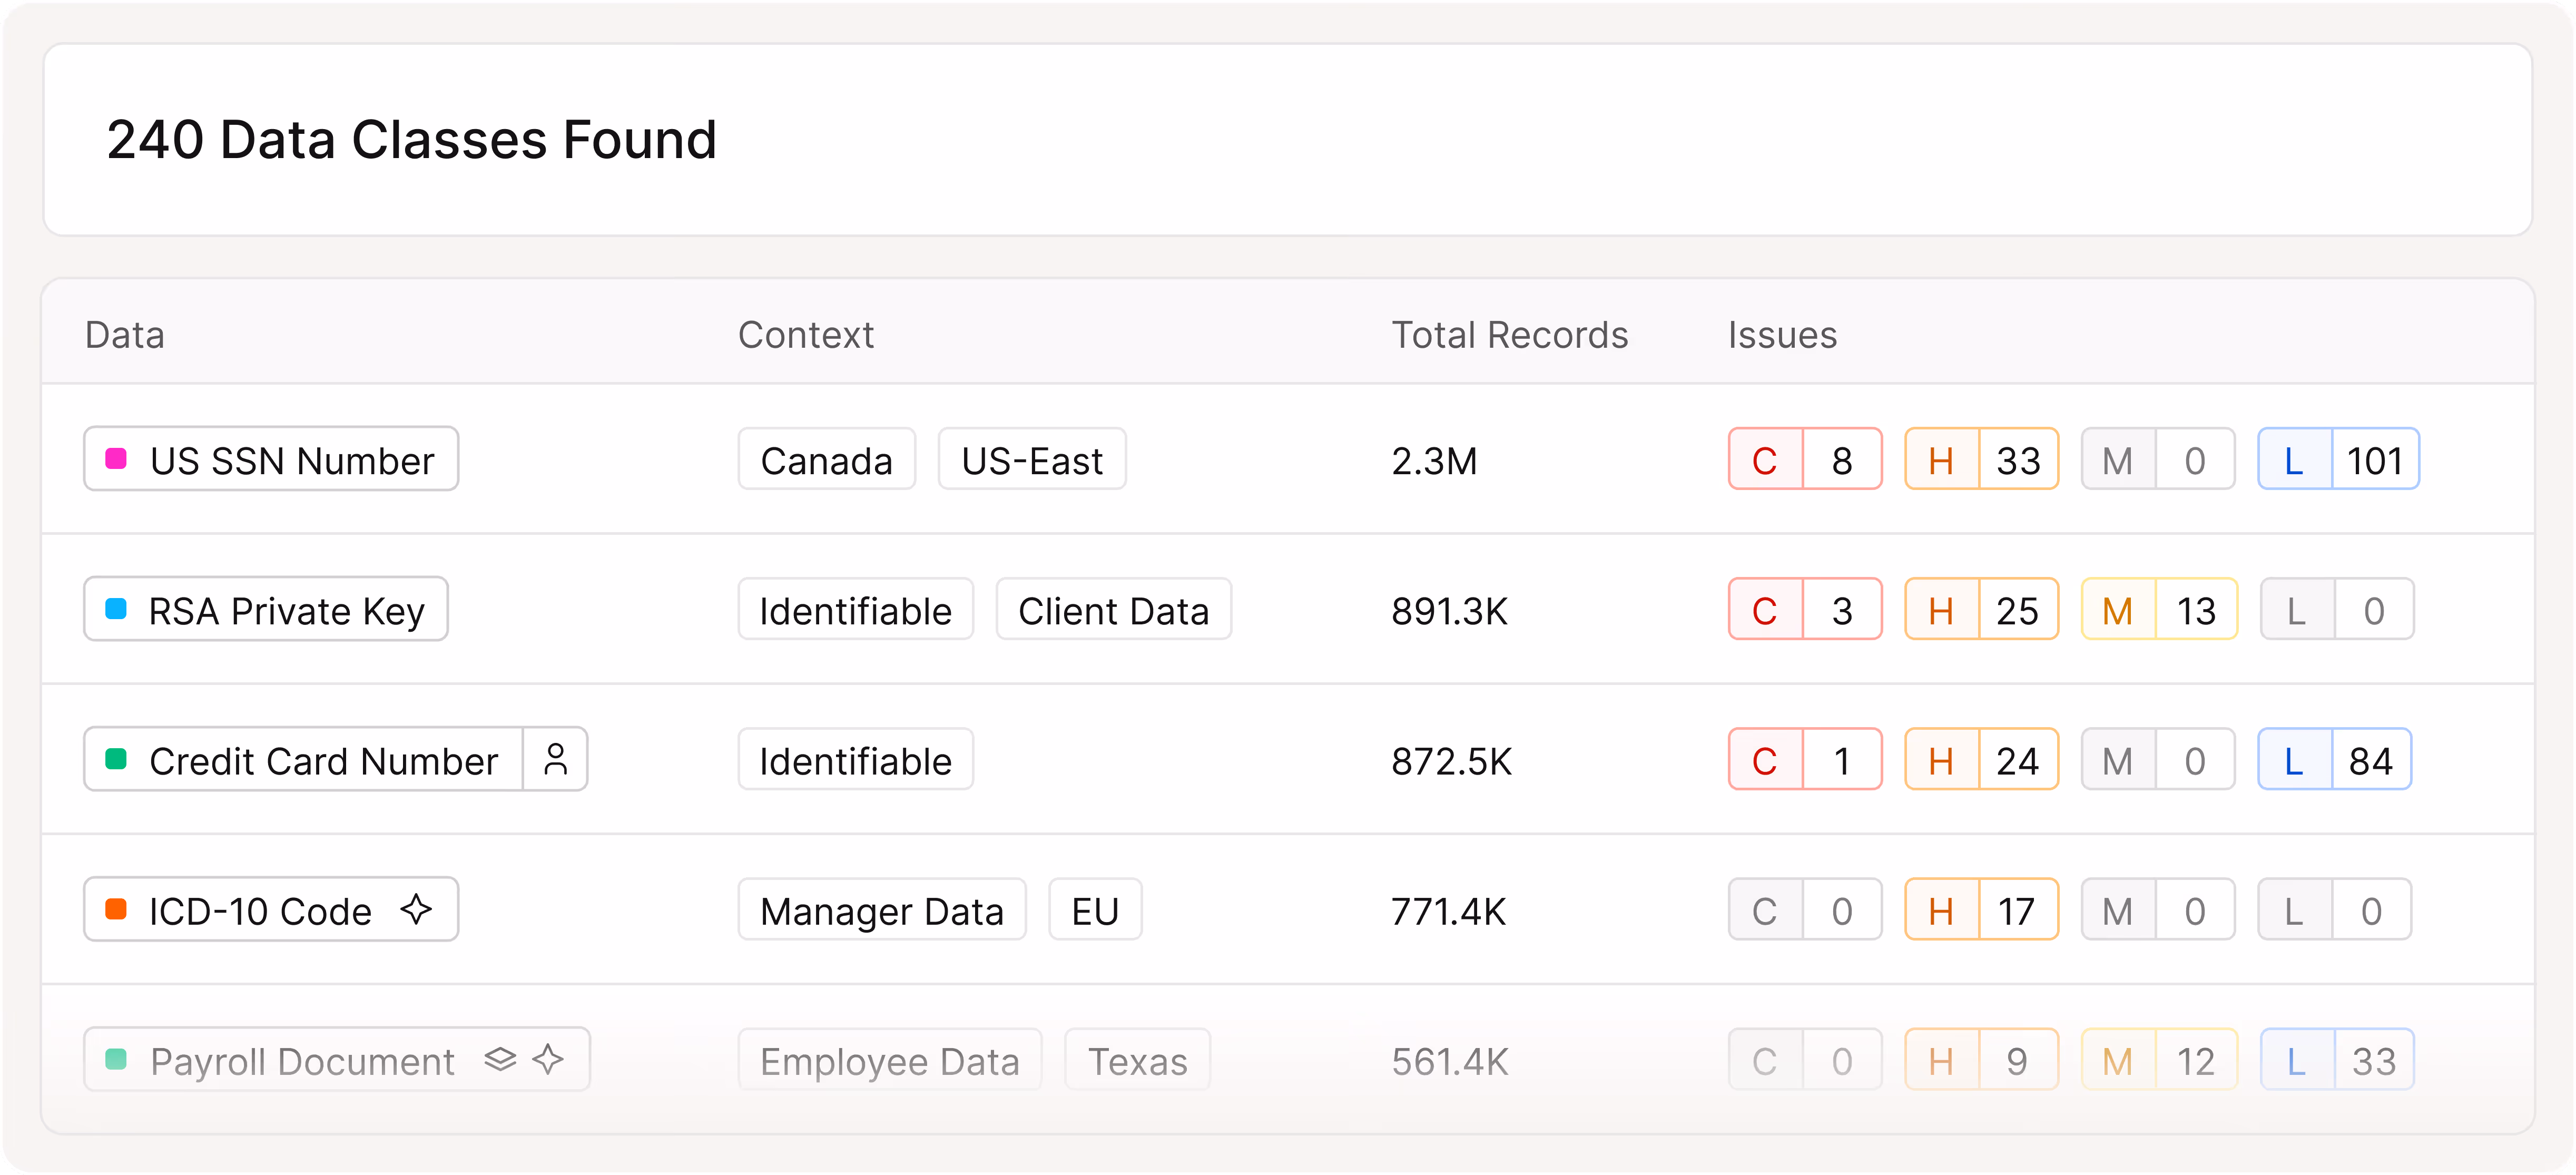This screenshot has width=2576, height=1175.
Task: Click the sparkle icon on Payroll Document
Action: [548, 1059]
